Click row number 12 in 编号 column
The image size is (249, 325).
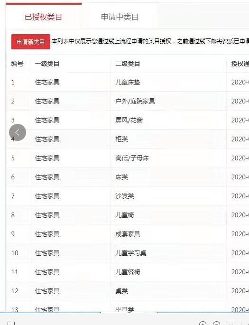15,291
